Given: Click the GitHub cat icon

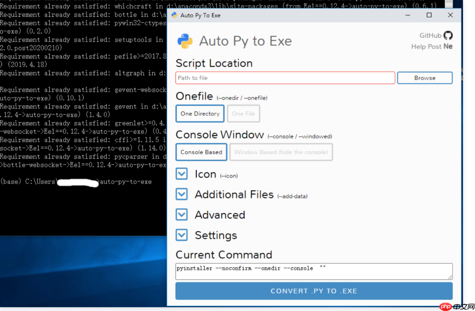Looking at the screenshot, I should click(448, 36).
